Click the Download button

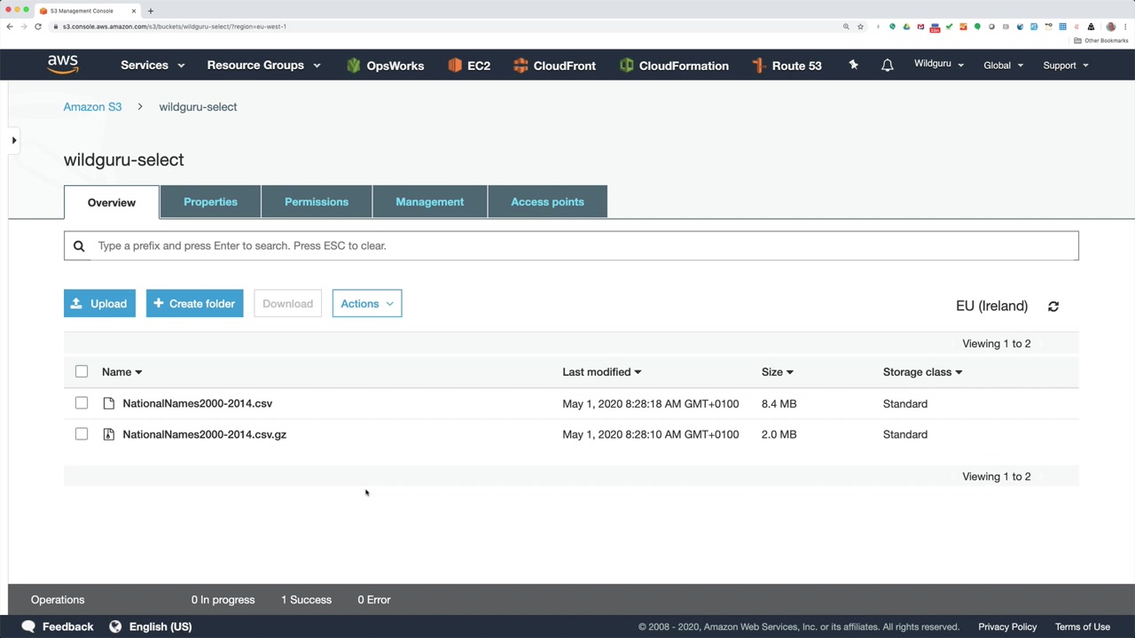(x=287, y=304)
